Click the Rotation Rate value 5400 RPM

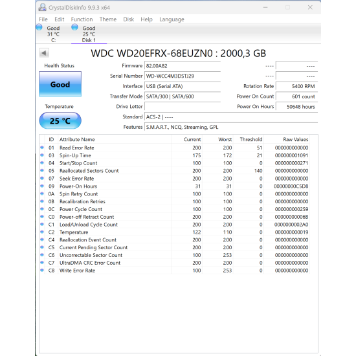tap(296, 86)
